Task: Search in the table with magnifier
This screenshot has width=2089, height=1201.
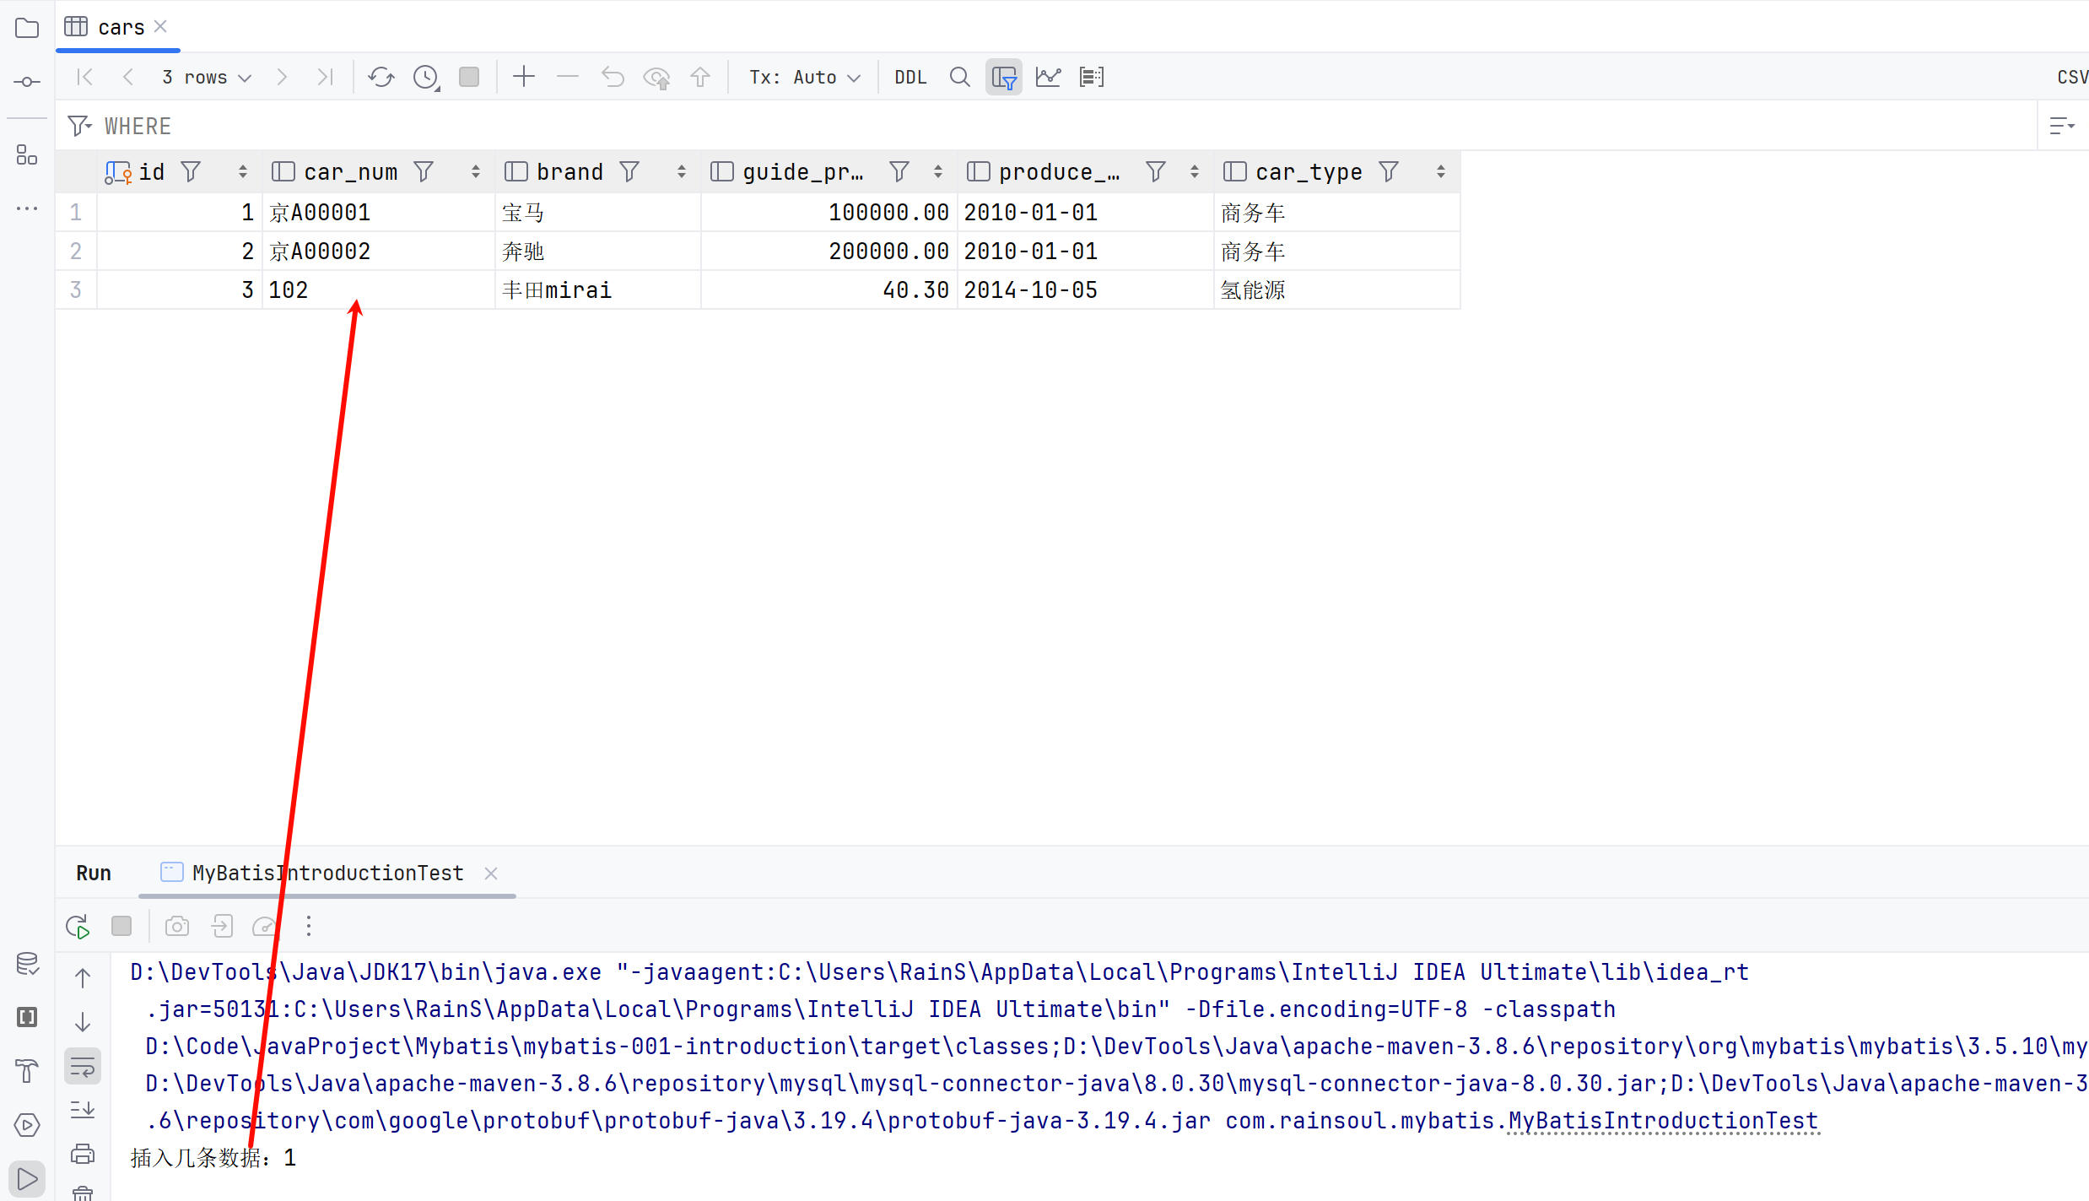Action: coord(959,77)
